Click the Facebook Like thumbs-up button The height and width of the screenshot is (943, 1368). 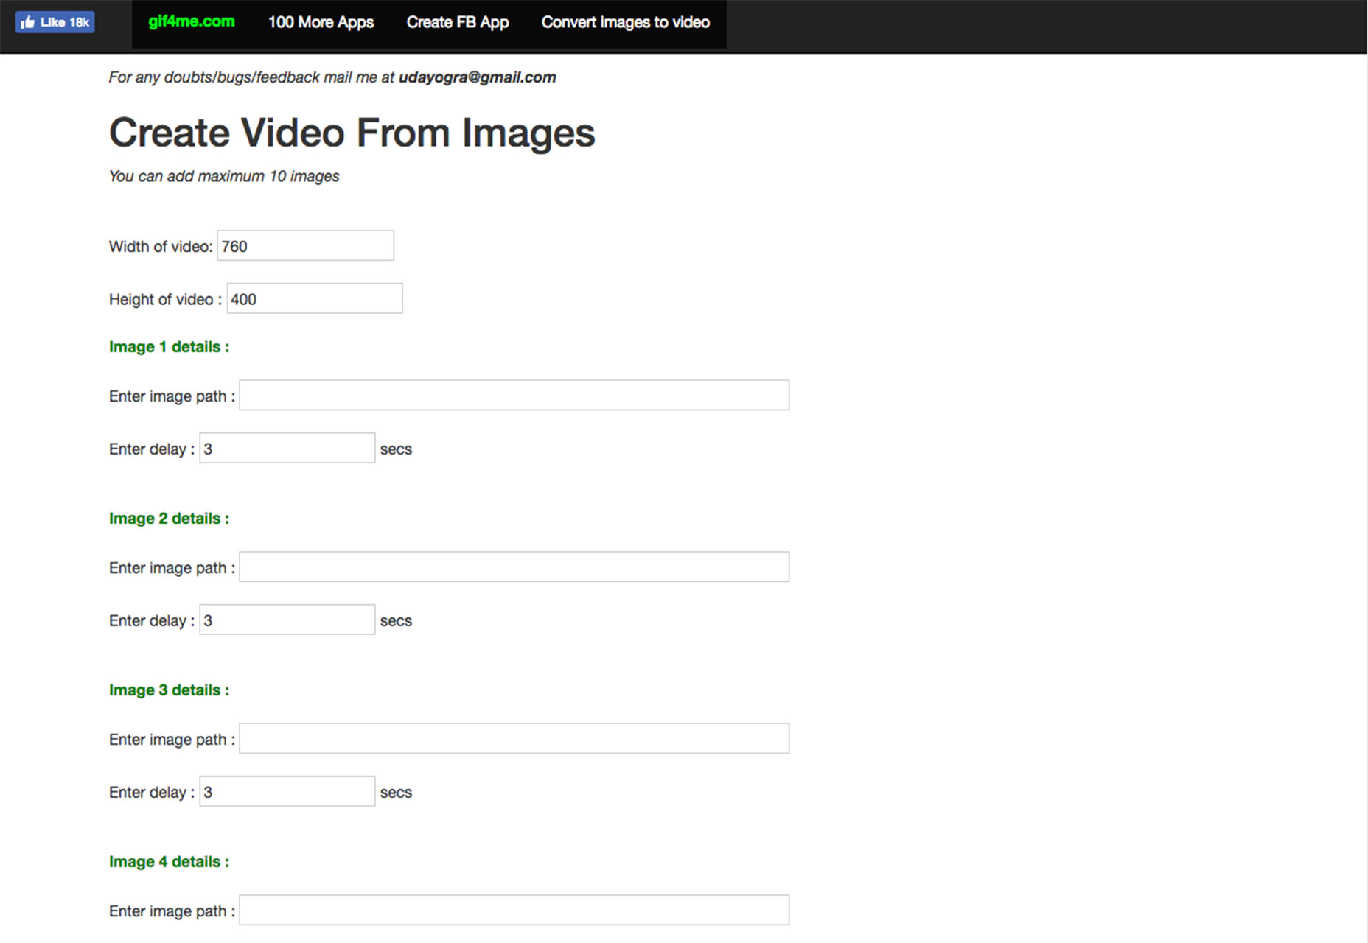[x=55, y=22]
